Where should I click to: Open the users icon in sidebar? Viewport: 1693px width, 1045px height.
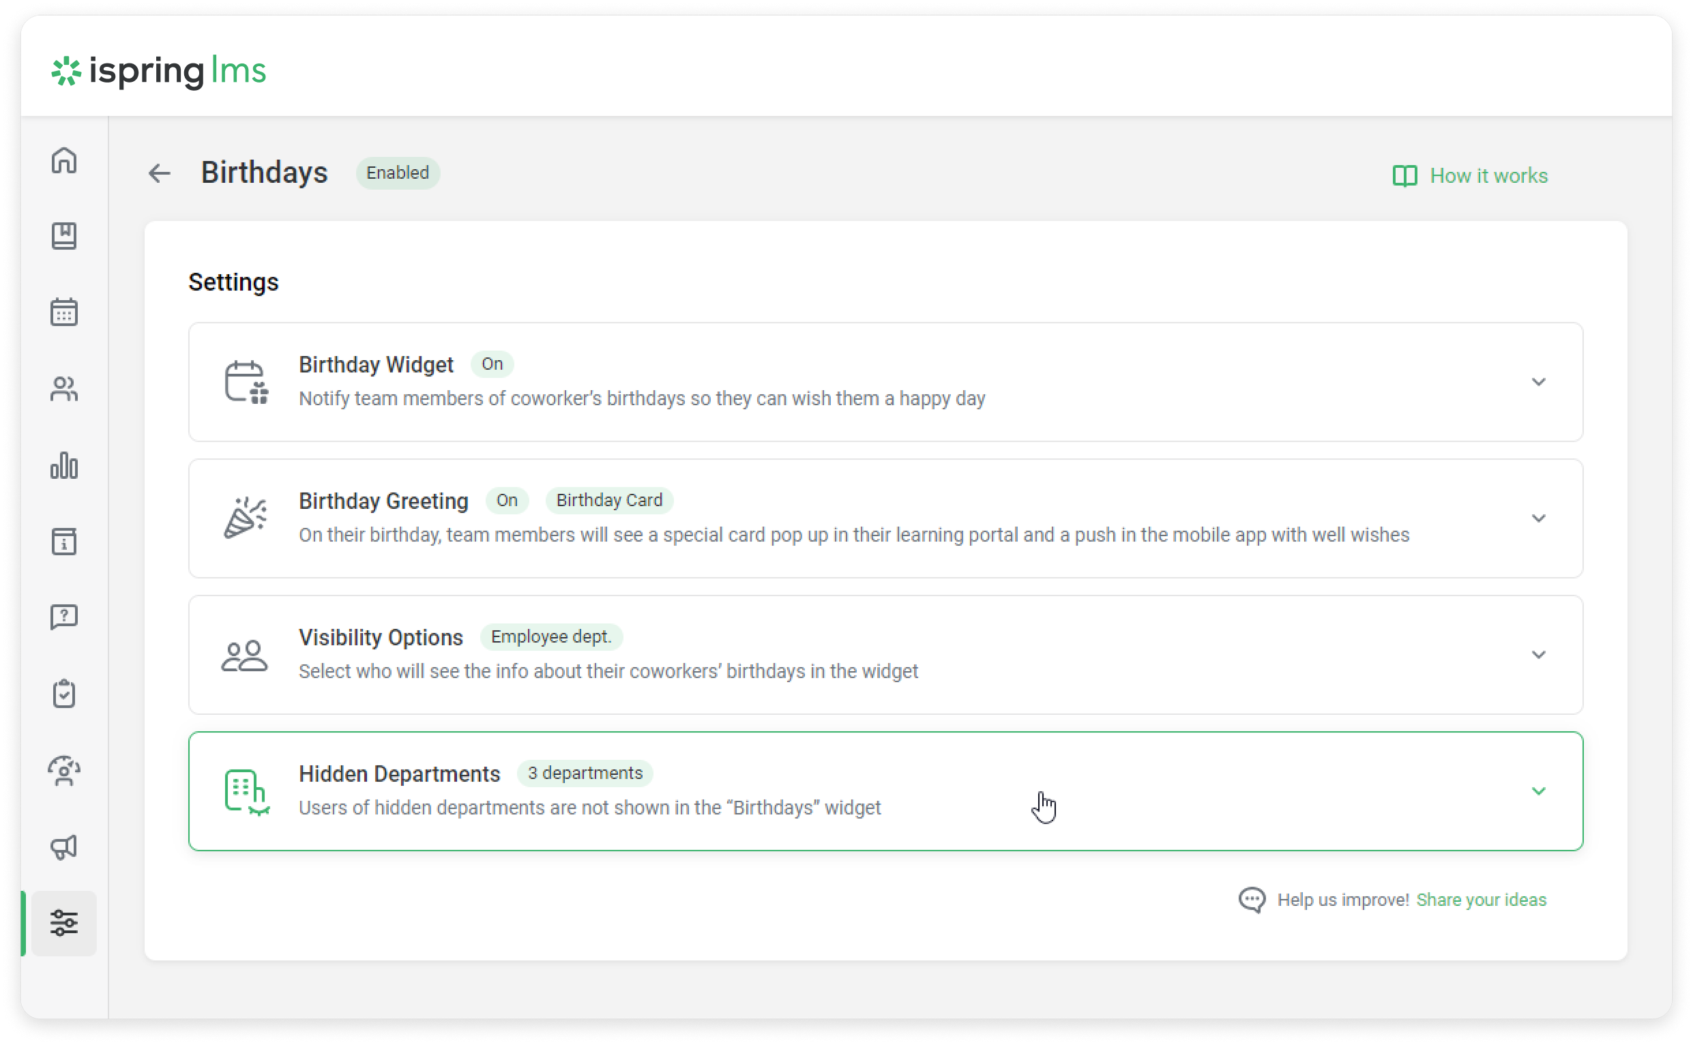[x=64, y=389]
